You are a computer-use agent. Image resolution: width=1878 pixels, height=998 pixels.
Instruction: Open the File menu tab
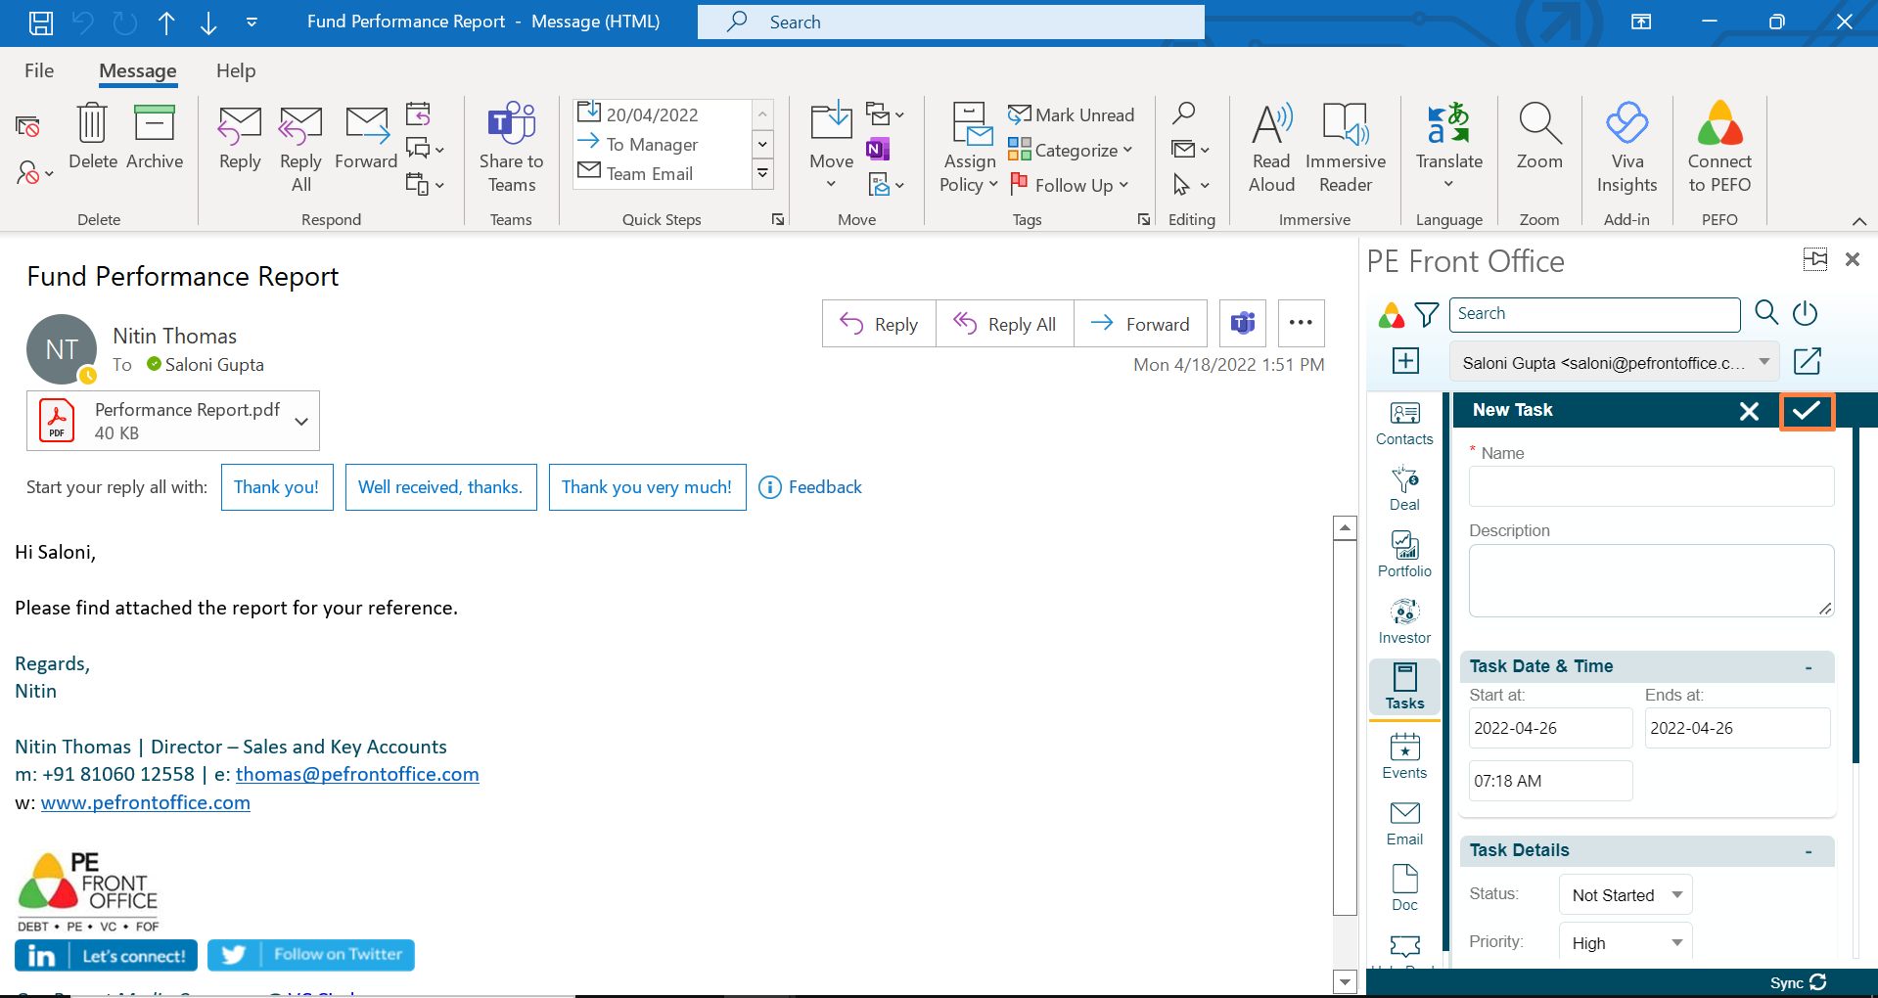pos(39,70)
